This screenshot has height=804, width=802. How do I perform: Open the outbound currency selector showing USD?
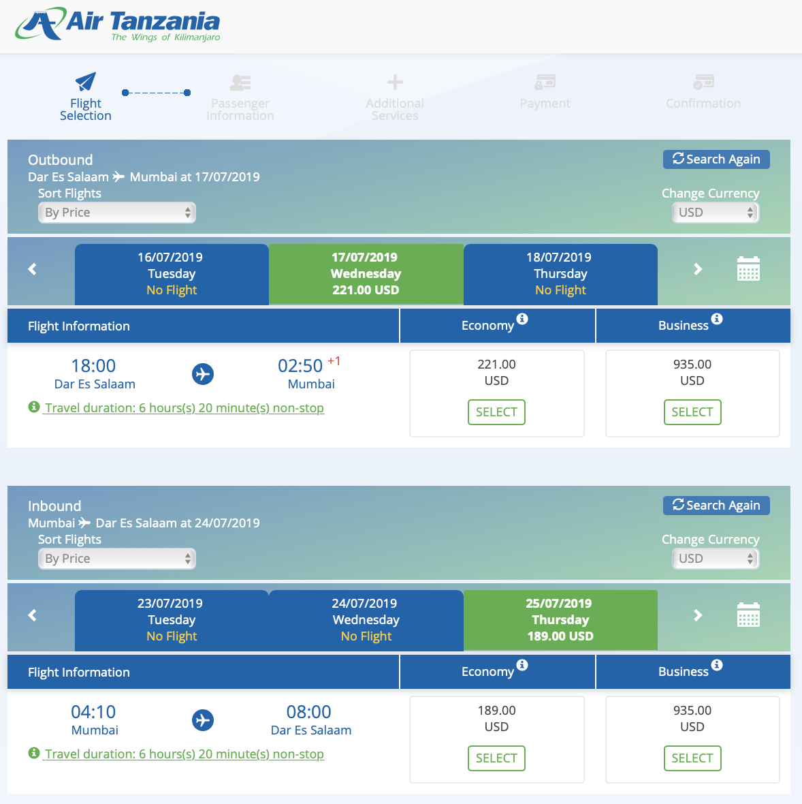tap(715, 212)
